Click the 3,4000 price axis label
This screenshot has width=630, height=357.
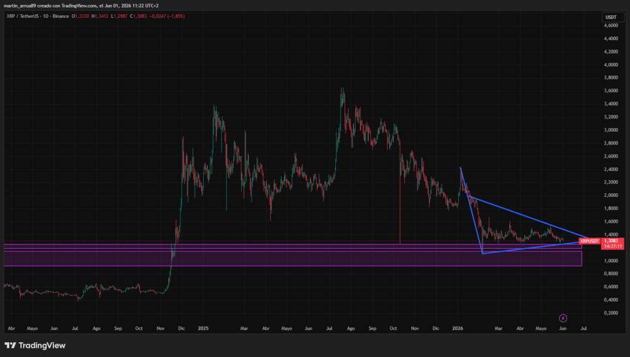pyautogui.click(x=611, y=104)
